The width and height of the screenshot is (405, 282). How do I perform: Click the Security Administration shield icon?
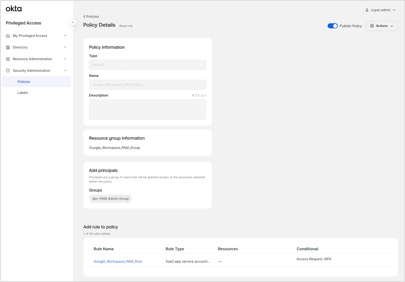click(x=8, y=71)
